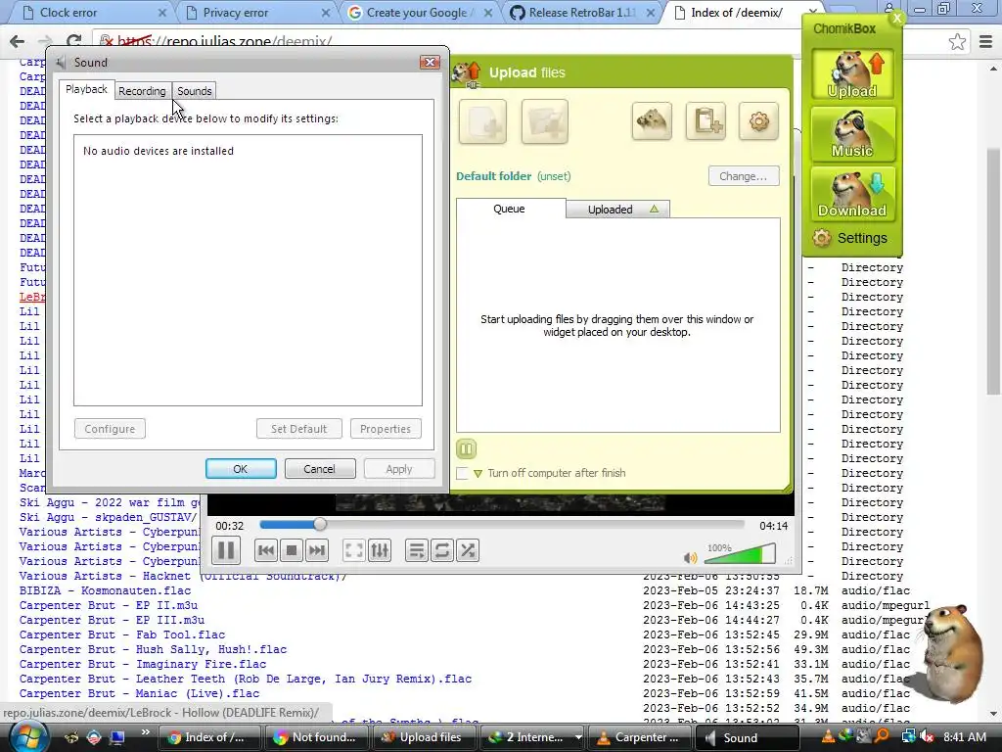This screenshot has height=752, width=1002.
Task: Change the default upload folder
Action: 744,176
